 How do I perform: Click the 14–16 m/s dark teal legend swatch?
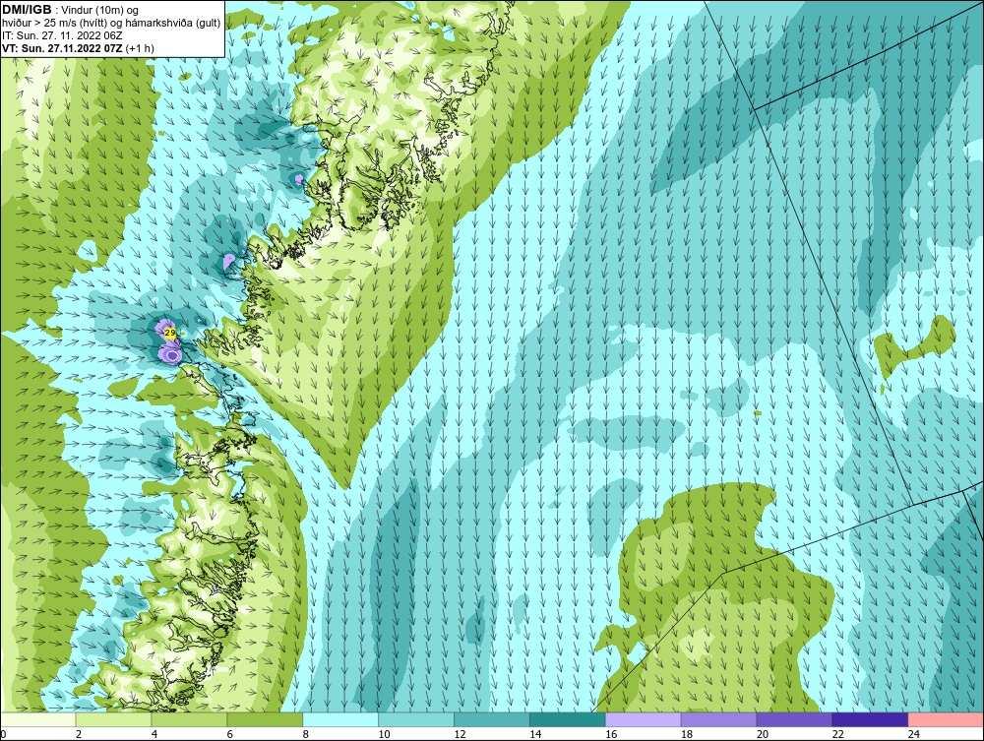tap(568, 719)
